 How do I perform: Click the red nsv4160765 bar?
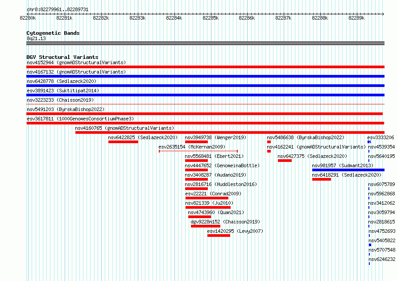click(230, 132)
